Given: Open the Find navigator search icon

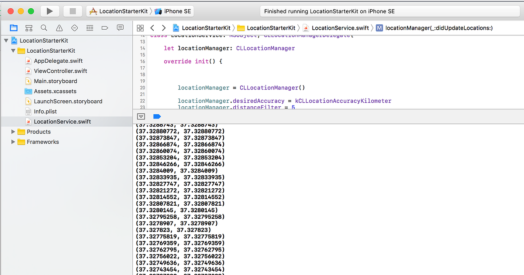Looking at the screenshot, I should coord(44,27).
